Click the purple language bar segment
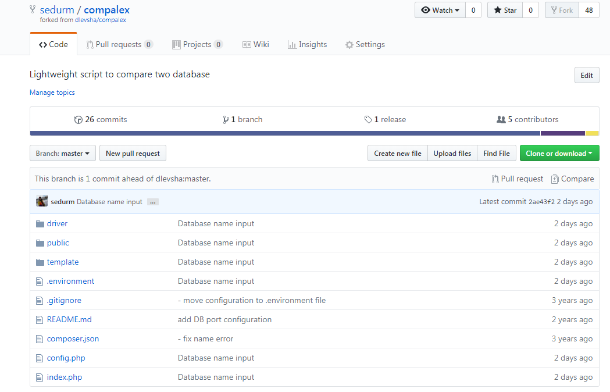Viewport: 610px width, 392px height. pos(563,134)
